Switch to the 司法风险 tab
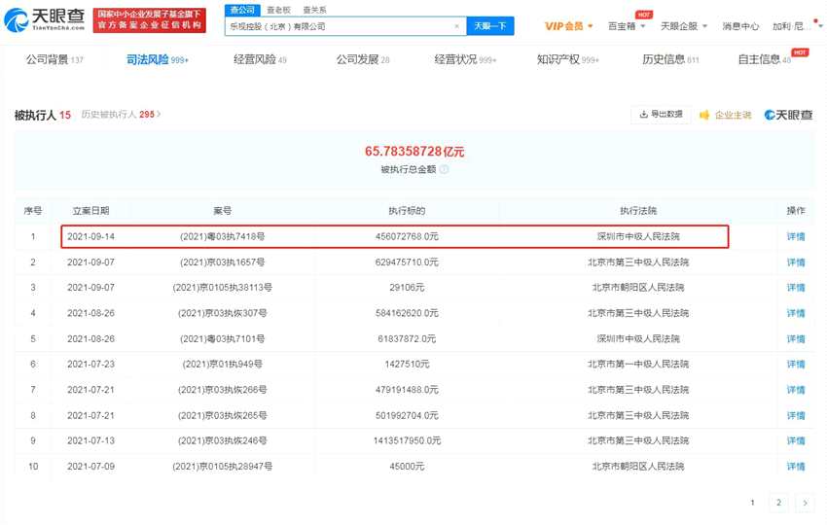 [x=158, y=59]
